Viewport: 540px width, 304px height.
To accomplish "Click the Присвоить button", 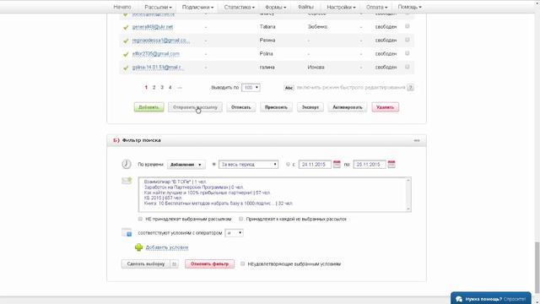I will point(276,107).
